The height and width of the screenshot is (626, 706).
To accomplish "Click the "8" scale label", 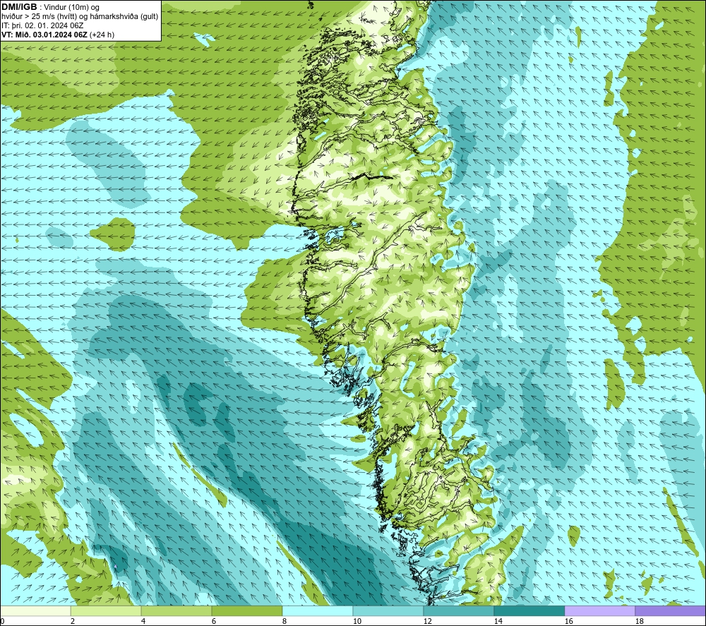I will coord(285,621).
